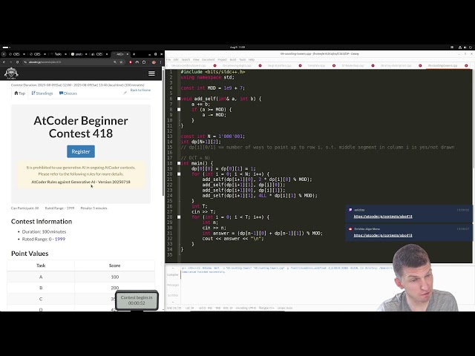The image size is (475, 356).
Task: Close the template.cpp tab in Geany
Action: tap(334, 66)
